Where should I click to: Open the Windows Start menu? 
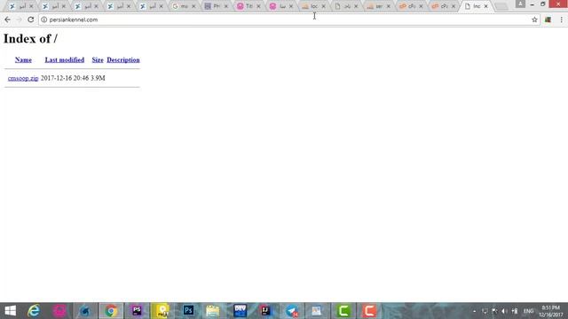point(10,311)
